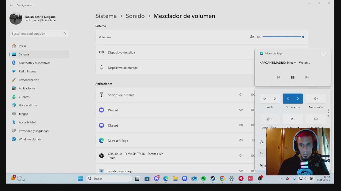The image size is (341, 191).
Task: Open Accesibilidad quick settings submenu
Action: [270, 119]
